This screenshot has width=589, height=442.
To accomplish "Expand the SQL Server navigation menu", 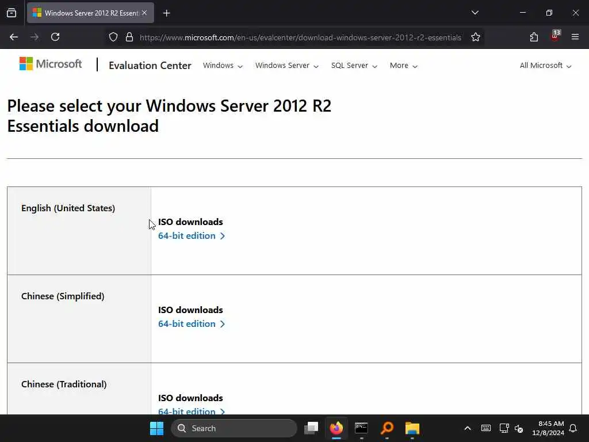I will pyautogui.click(x=354, y=66).
